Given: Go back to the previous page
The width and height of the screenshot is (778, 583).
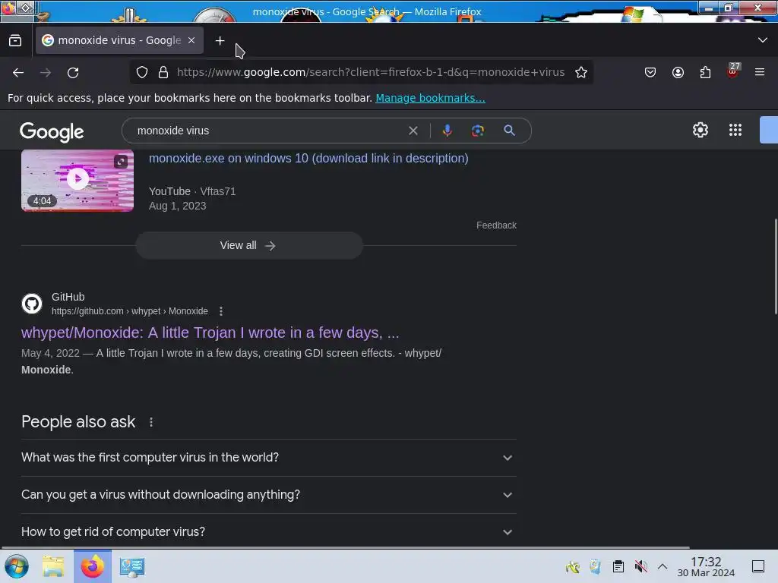Looking at the screenshot, I should pyautogui.click(x=18, y=72).
